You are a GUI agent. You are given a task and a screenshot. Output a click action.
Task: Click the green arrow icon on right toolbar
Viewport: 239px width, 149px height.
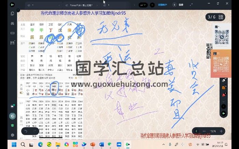point(224,114)
